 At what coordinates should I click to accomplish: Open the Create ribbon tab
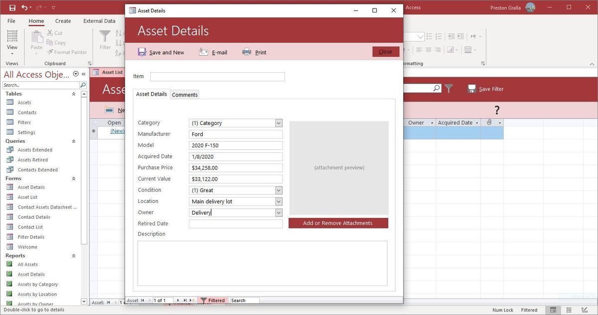63,21
